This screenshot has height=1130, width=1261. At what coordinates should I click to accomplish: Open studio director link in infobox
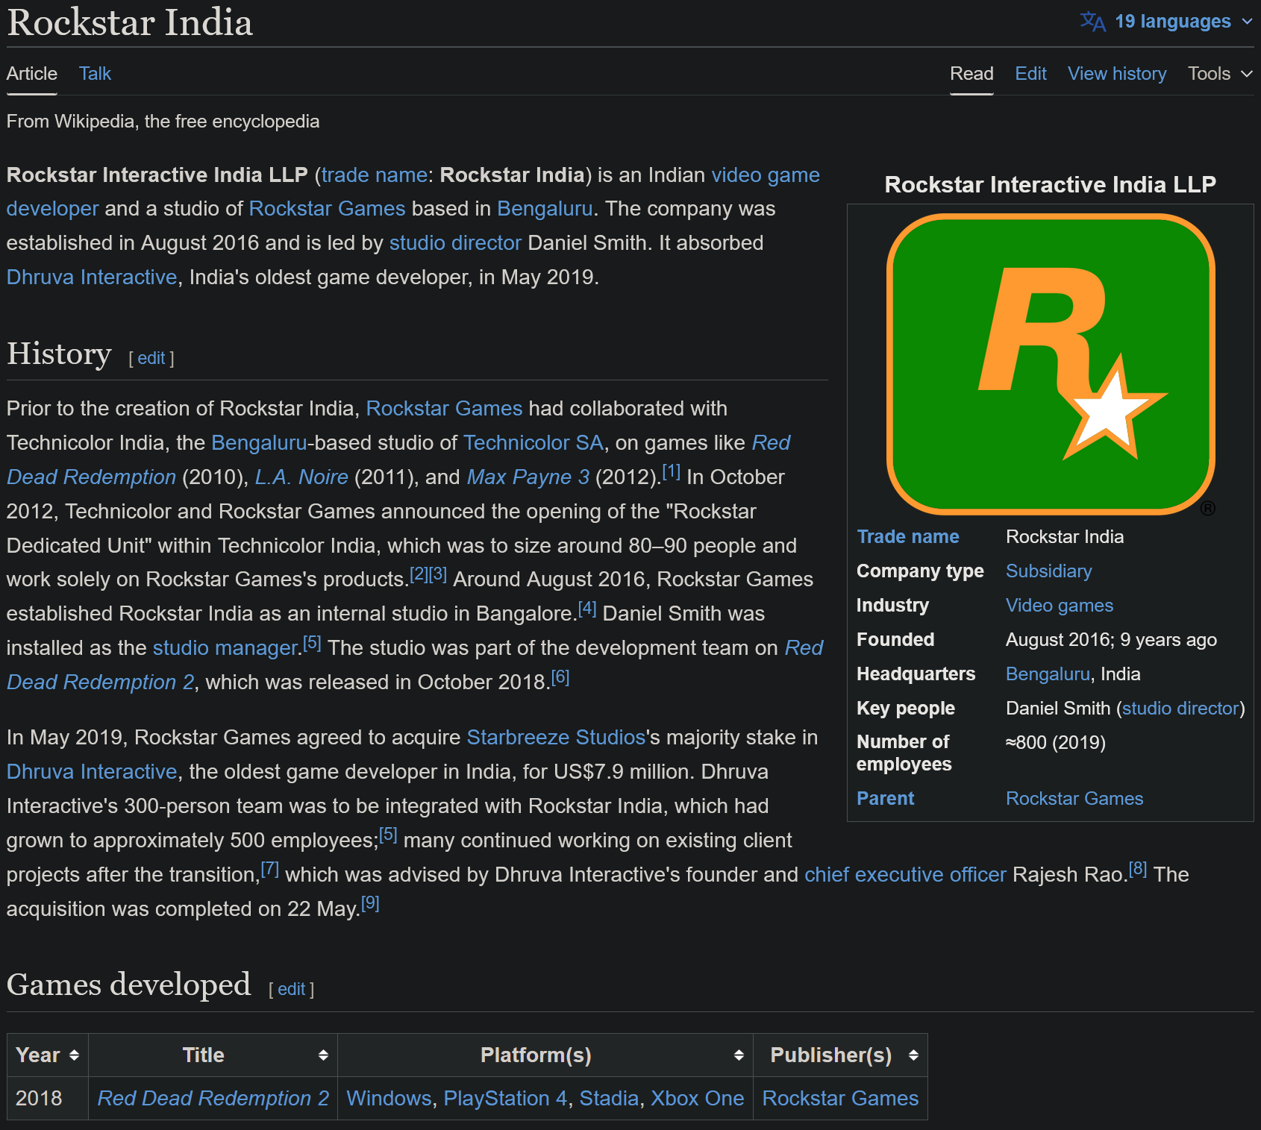pyautogui.click(x=1180, y=709)
